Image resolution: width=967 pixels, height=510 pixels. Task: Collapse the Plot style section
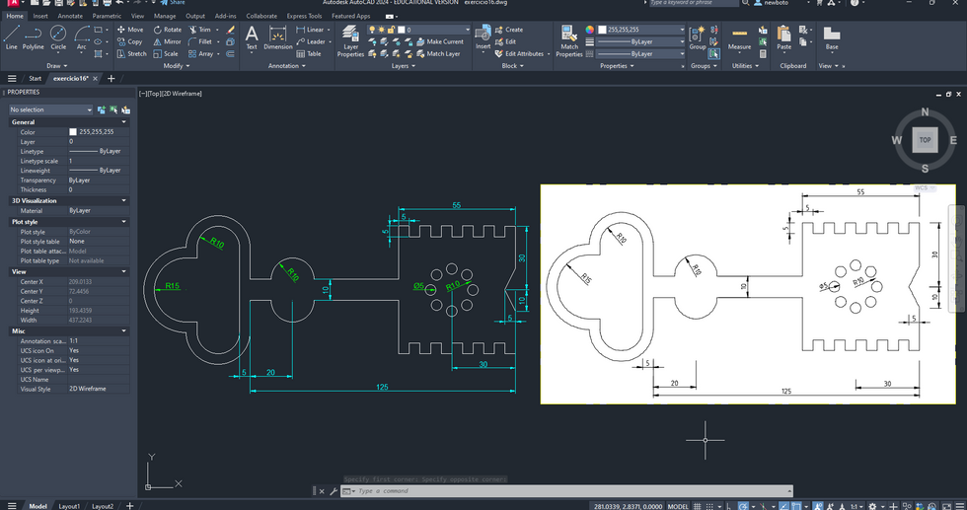tap(124, 222)
